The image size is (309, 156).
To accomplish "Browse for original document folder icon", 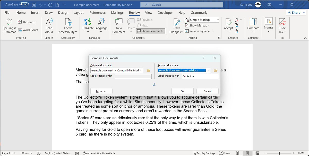I will [x=148, y=70].
